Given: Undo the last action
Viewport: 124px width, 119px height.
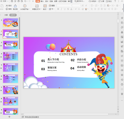Looking at the screenshot, I should (25, 1).
